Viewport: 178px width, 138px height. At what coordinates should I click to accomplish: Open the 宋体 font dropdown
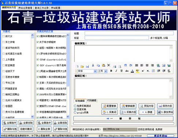[x=95, y=71]
